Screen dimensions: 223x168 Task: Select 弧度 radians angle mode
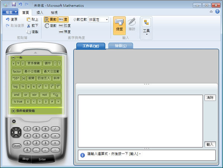click(x=65, y=26)
